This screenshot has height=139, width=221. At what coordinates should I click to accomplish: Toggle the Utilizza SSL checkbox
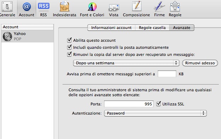tap(158, 104)
